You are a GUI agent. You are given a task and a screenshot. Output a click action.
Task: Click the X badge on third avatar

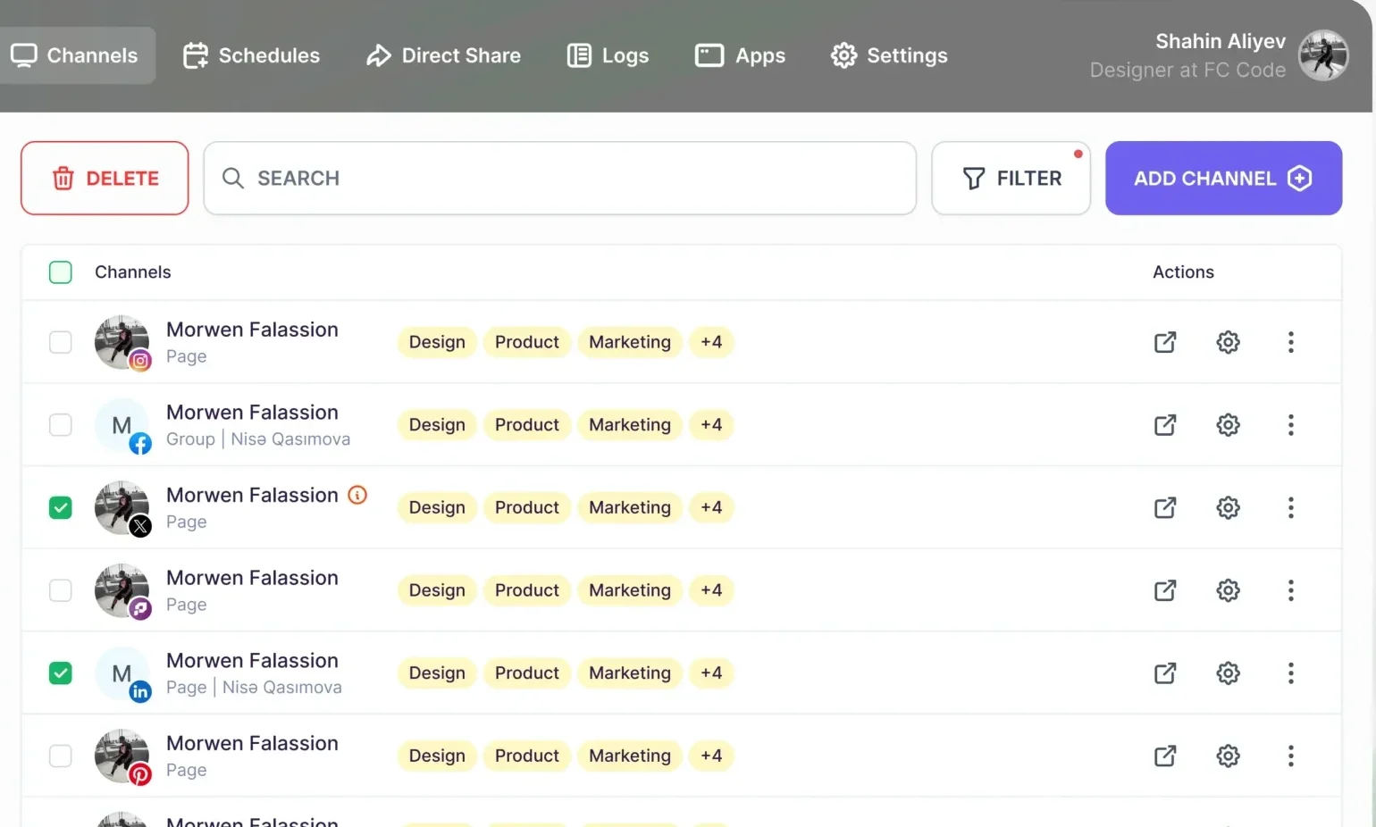(140, 526)
